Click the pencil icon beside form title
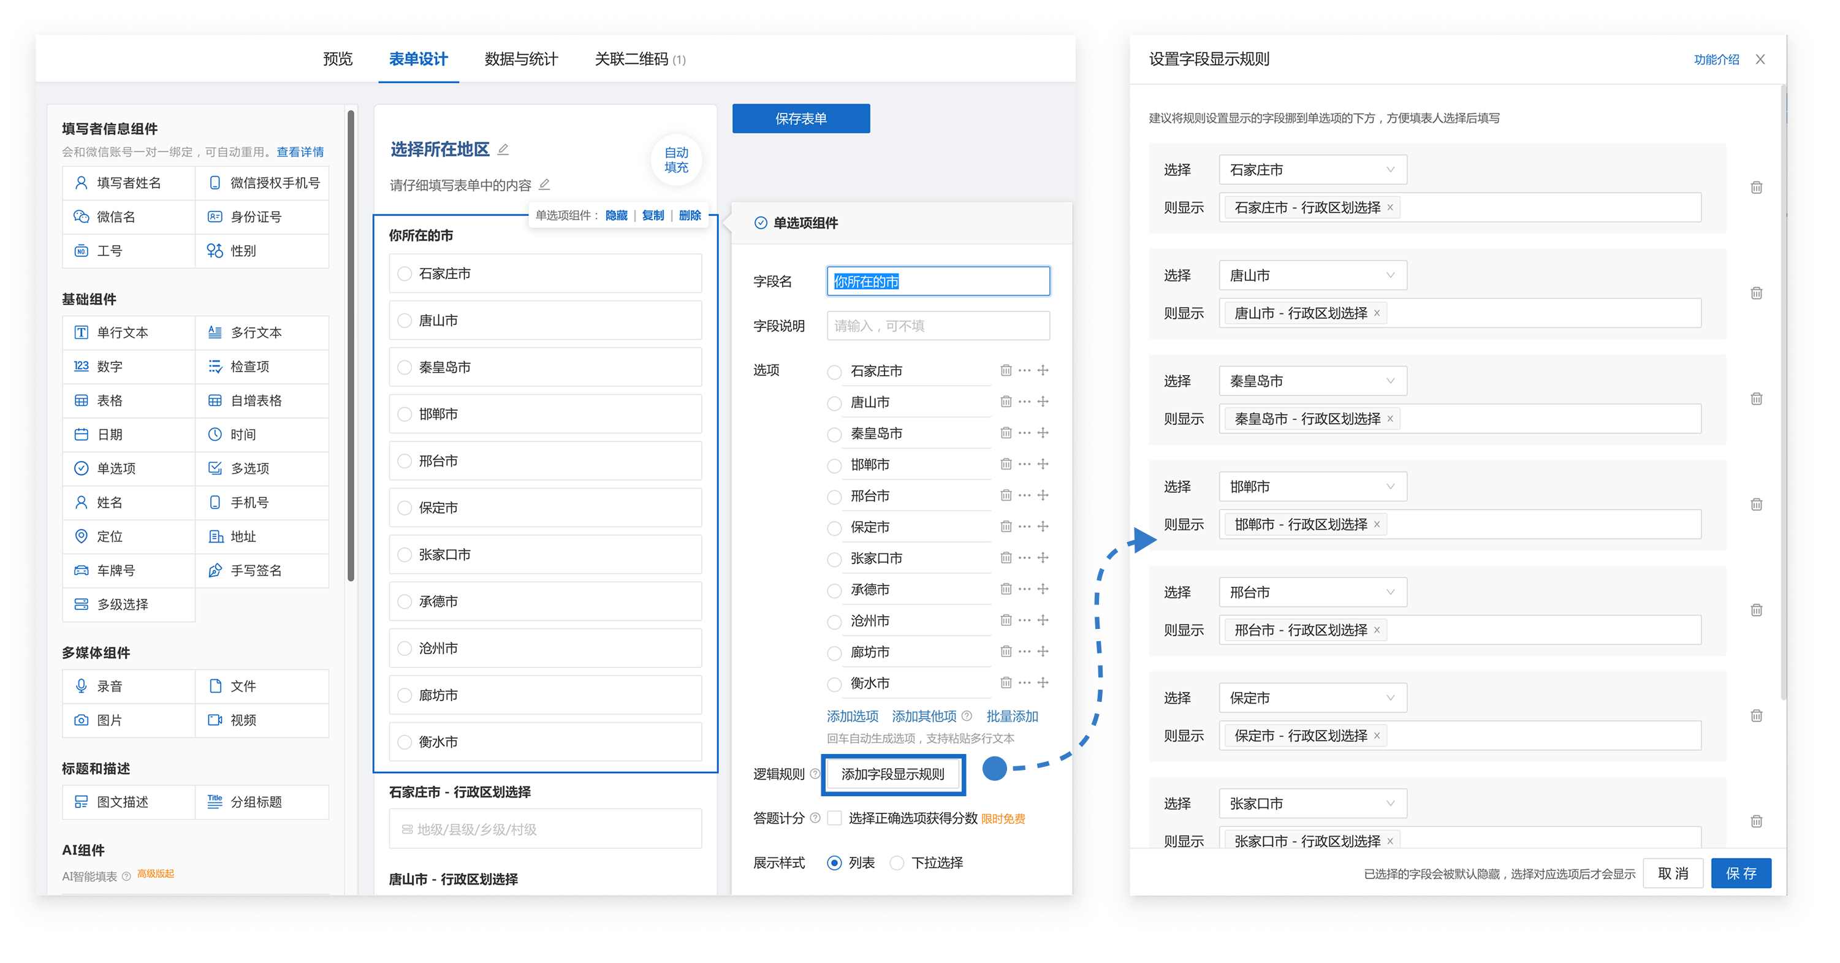1840x963 pixels. click(503, 150)
